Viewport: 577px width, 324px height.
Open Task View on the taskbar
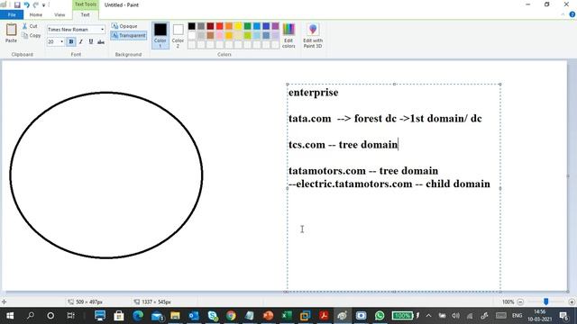coord(70,316)
